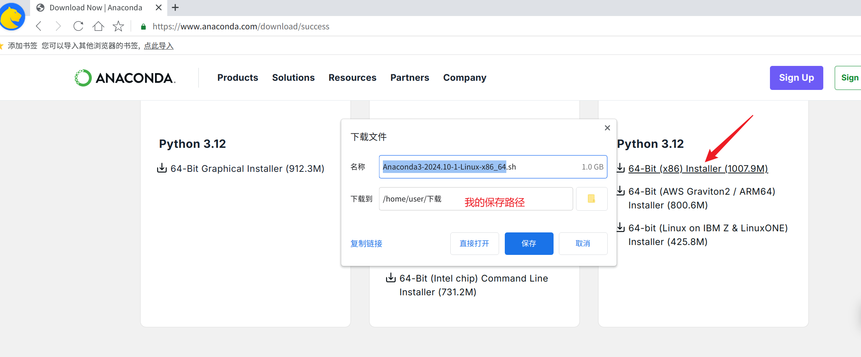
Task: Click download icon beside Intel chip Command Line
Action: 390,278
